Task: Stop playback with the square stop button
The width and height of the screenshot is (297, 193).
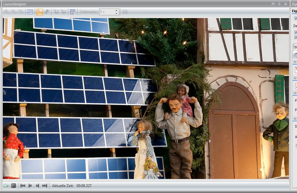Action: click(13, 186)
